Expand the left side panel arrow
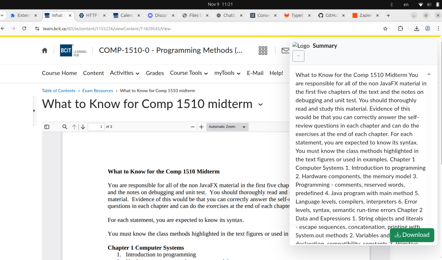 point(34,111)
